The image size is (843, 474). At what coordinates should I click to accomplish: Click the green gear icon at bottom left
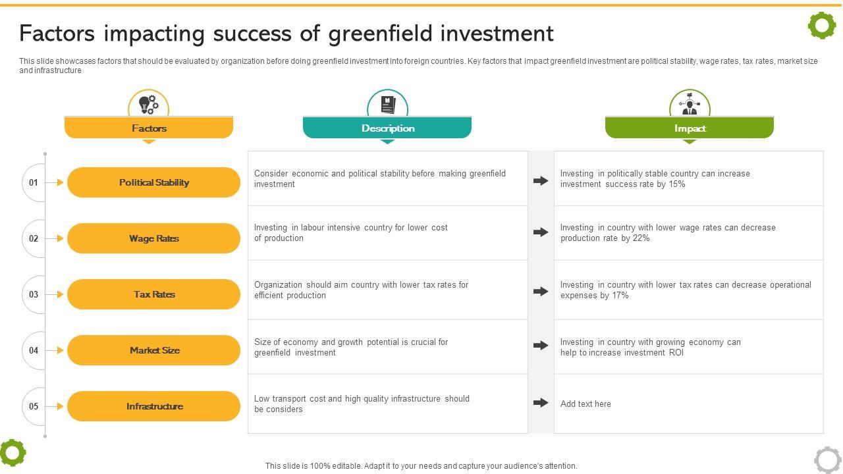(x=13, y=452)
